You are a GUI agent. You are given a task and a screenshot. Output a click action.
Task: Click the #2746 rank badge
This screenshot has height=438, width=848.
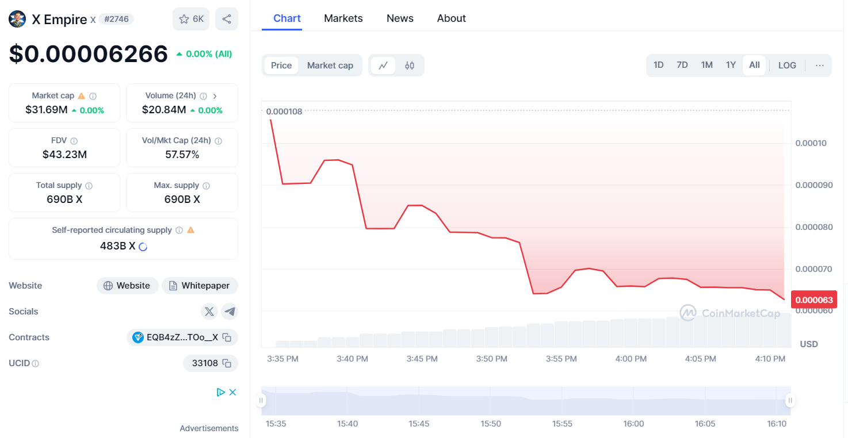(x=116, y=19)
